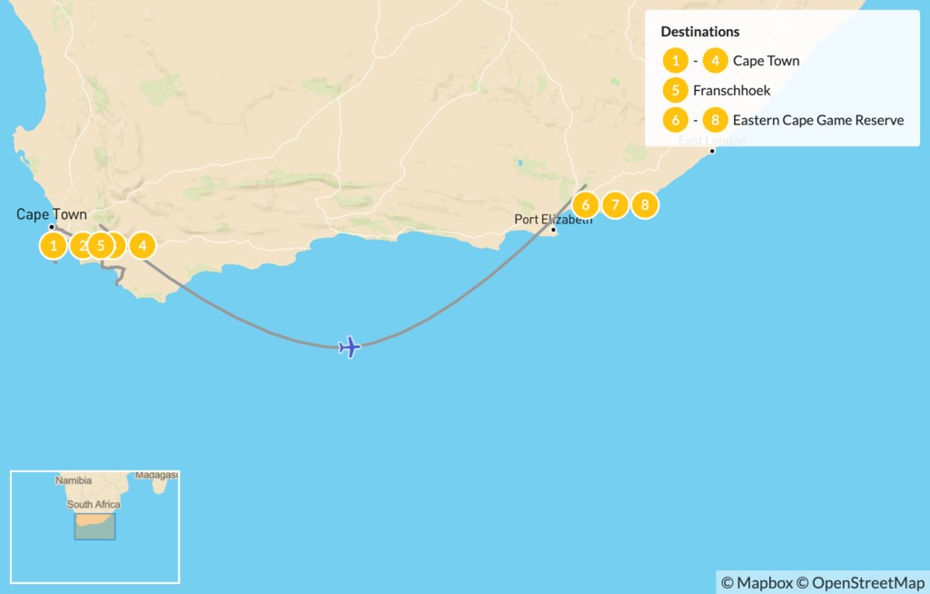Click map marker 5 for Franschhoek
Viewport: 930px width, 594px height.
click(x=100, y=245)
